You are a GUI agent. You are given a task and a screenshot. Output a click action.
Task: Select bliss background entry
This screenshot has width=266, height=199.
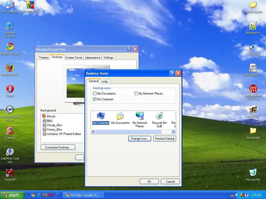(47, 121)
